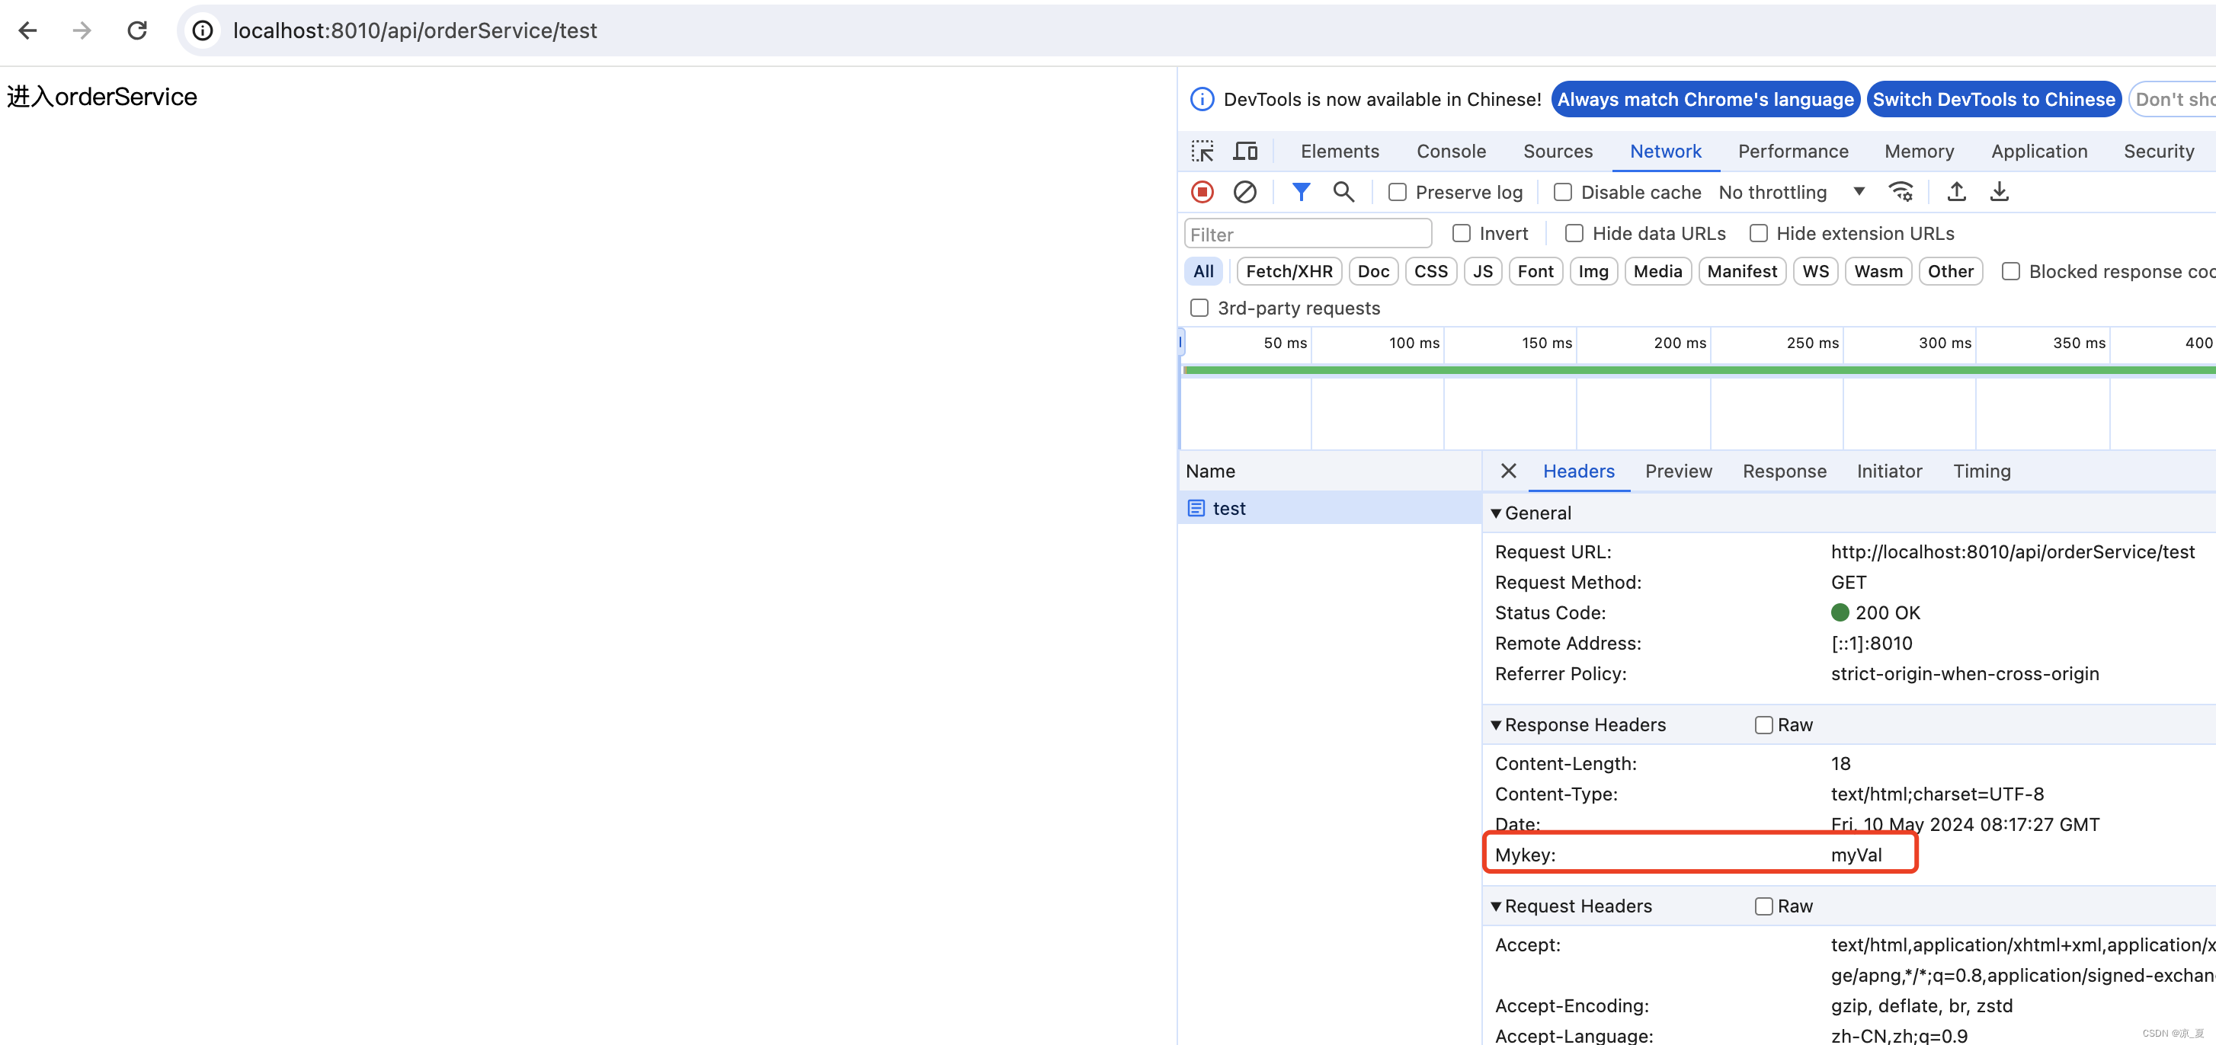Show the Preview sub-tab
This screenshot has width=2216, height=1045.
1678,471
